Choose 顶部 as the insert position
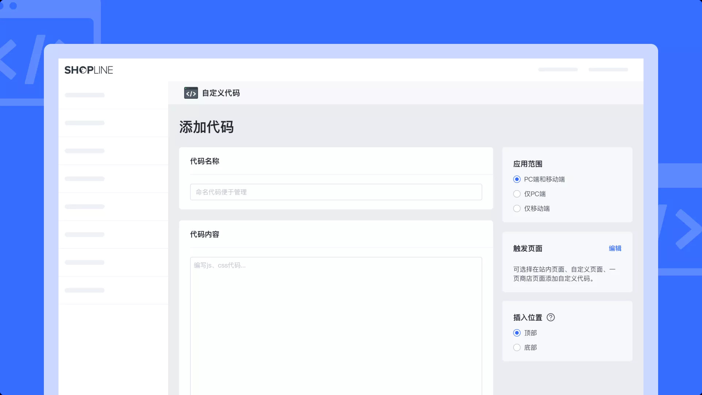702x395 pixels. click(x=517, y=333)
